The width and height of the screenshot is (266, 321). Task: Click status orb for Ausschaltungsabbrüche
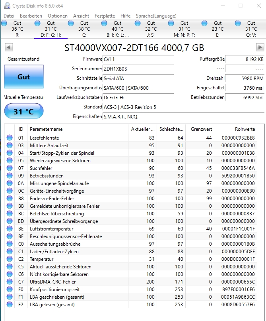click(10, 244)
